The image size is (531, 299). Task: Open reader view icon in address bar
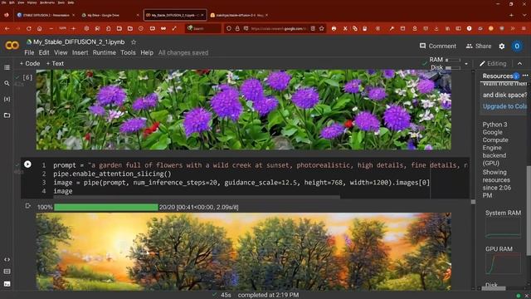point(313,29)
